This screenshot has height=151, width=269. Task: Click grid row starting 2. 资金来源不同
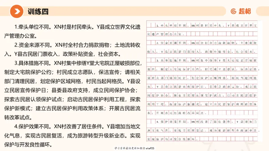[202, 43]
